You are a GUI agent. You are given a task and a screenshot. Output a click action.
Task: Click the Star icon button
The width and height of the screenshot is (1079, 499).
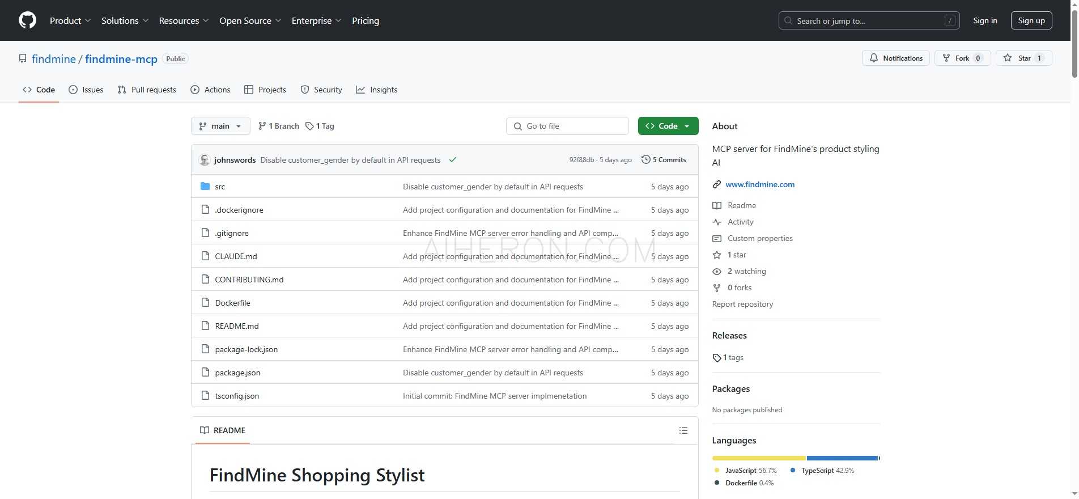(1008, 58)
